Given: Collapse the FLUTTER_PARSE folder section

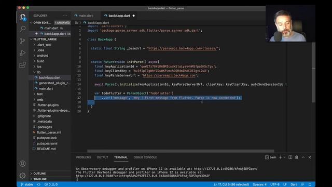Looking at the screenshot, I should tap(45, 39).
